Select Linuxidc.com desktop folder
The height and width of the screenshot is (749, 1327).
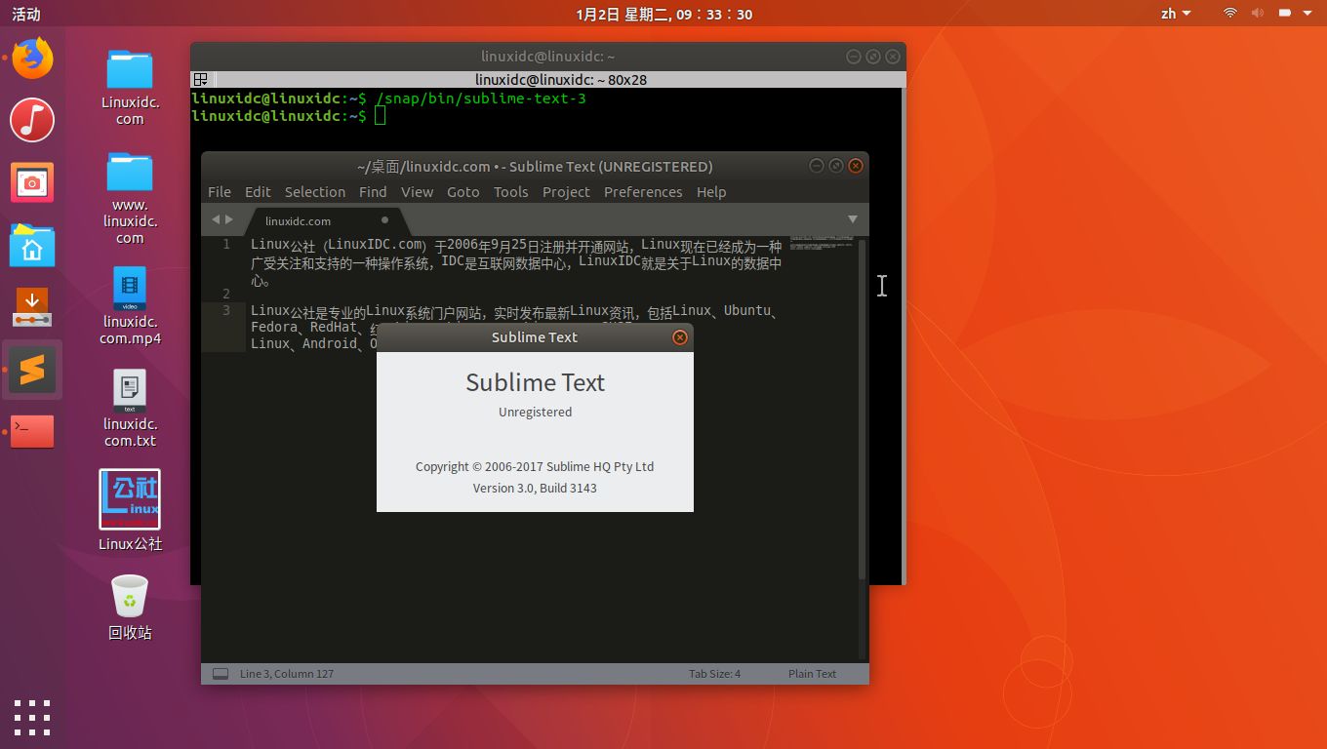(x=130, y=88)
